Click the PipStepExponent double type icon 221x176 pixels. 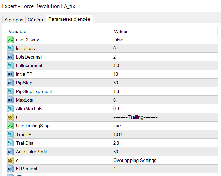click(10, 91)
